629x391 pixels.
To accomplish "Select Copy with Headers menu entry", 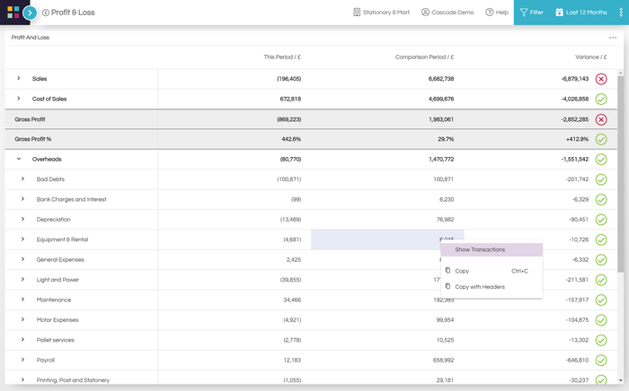I will coord(492,287).
